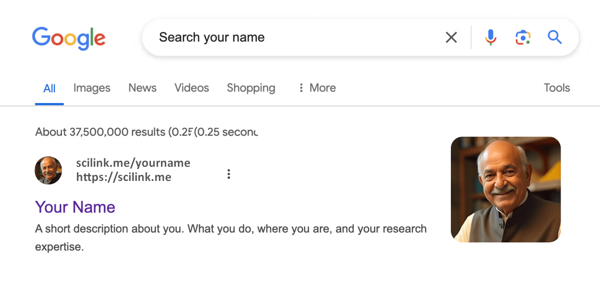Click the Google logo
The width and height of the screenshot is (600, 284).
click(x=69, y=38)
